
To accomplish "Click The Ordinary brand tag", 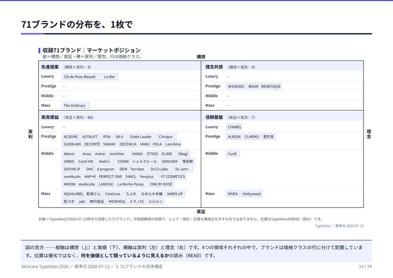I will [x=75, y=105].
